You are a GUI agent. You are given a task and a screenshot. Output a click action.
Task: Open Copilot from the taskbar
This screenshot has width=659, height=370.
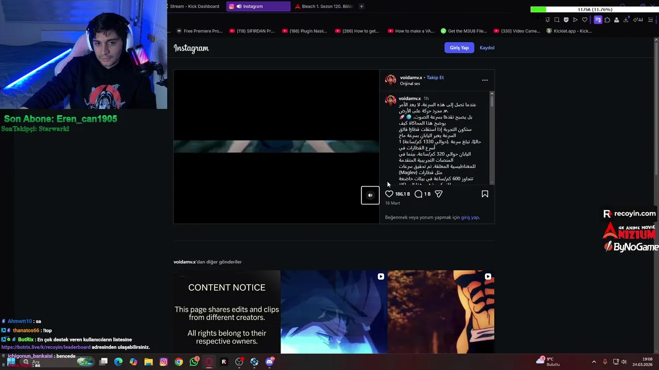(133, 362)
